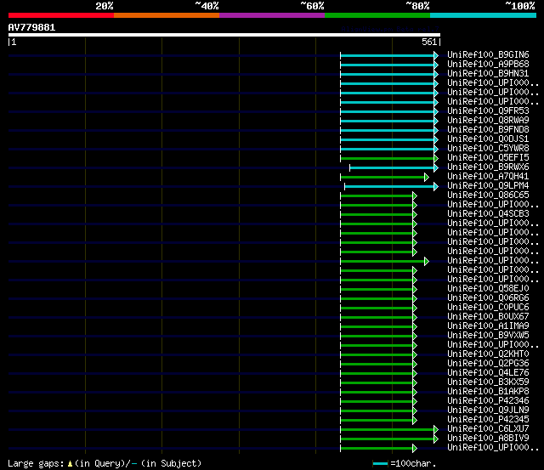Click the green alignment bar for UniRef100_Q5EFI5
This screenshot has width=544, height=470.
[388, 159]
